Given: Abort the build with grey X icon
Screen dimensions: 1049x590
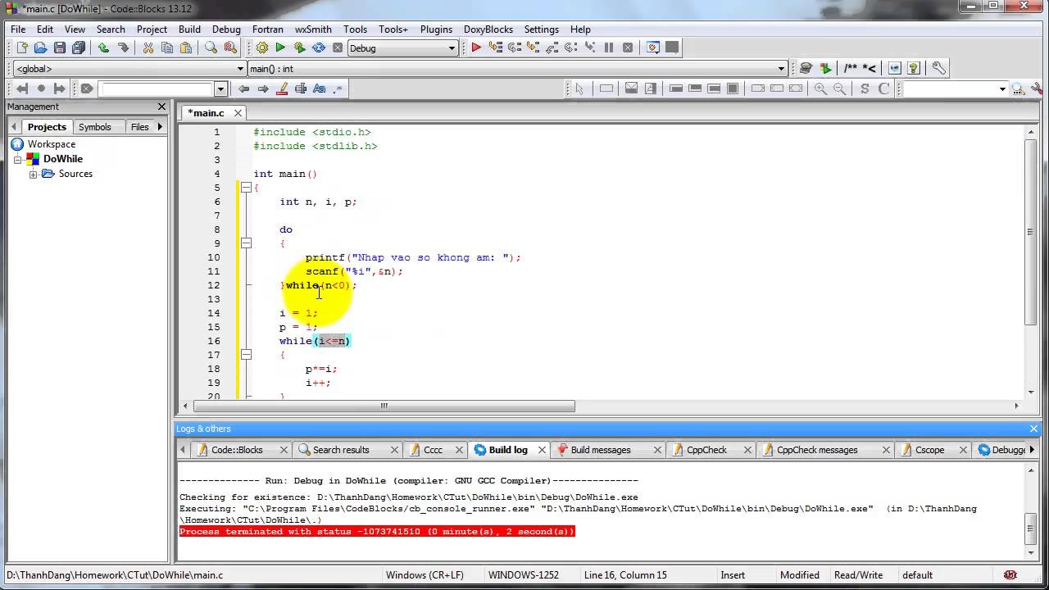Looking at the screenshot, I should pos(338,48).
